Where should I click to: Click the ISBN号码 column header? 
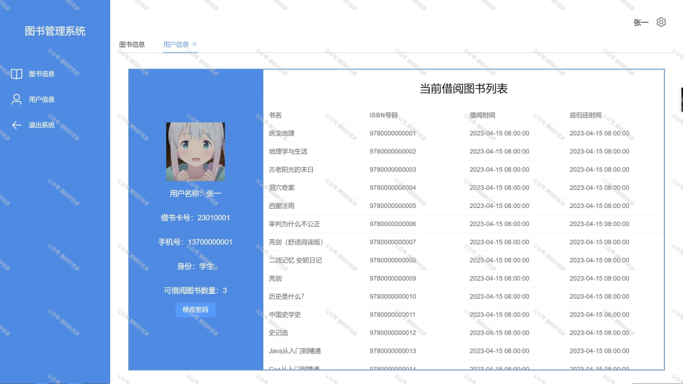pos(384,115)
